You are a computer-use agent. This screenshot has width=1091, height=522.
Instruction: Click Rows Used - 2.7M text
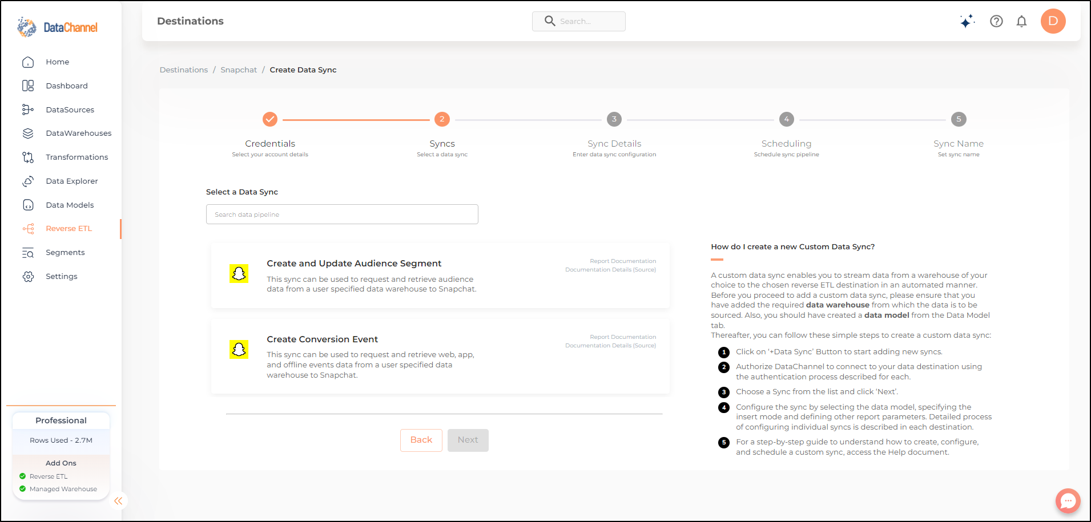[61, 440]
